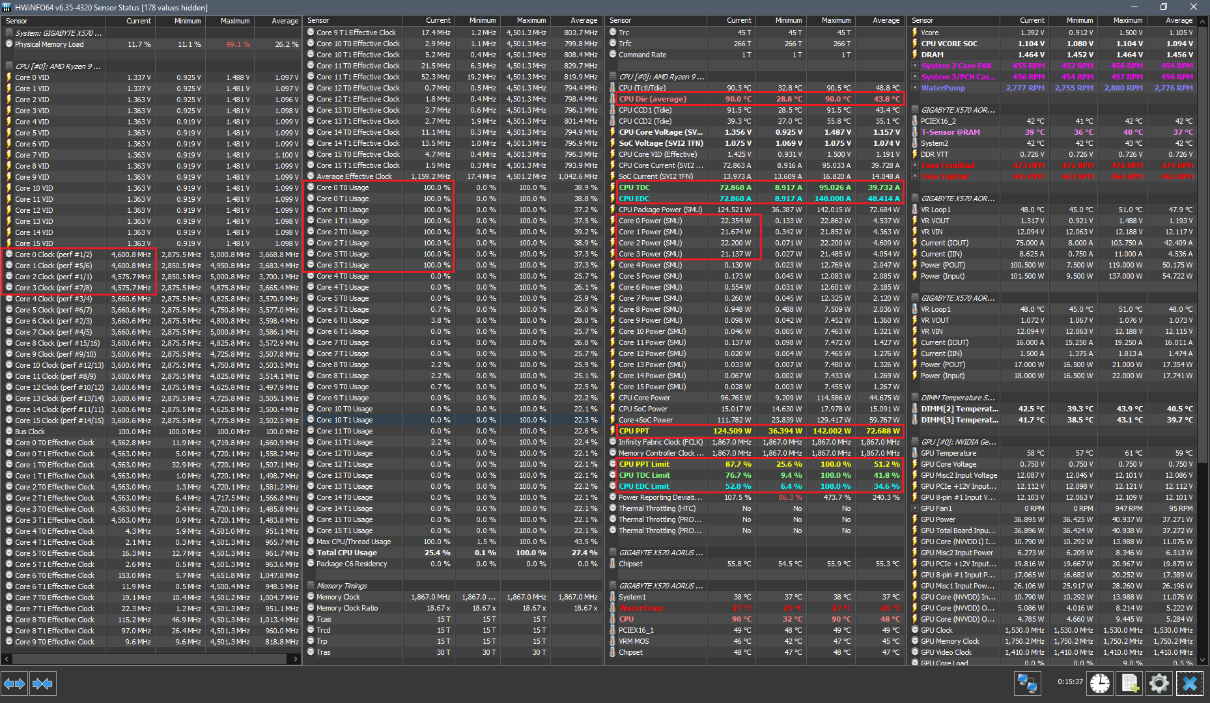Reset the monitoring timer via the clock icon
The width and height of the screenshot is (1210, 703).
pos(1099,683)
